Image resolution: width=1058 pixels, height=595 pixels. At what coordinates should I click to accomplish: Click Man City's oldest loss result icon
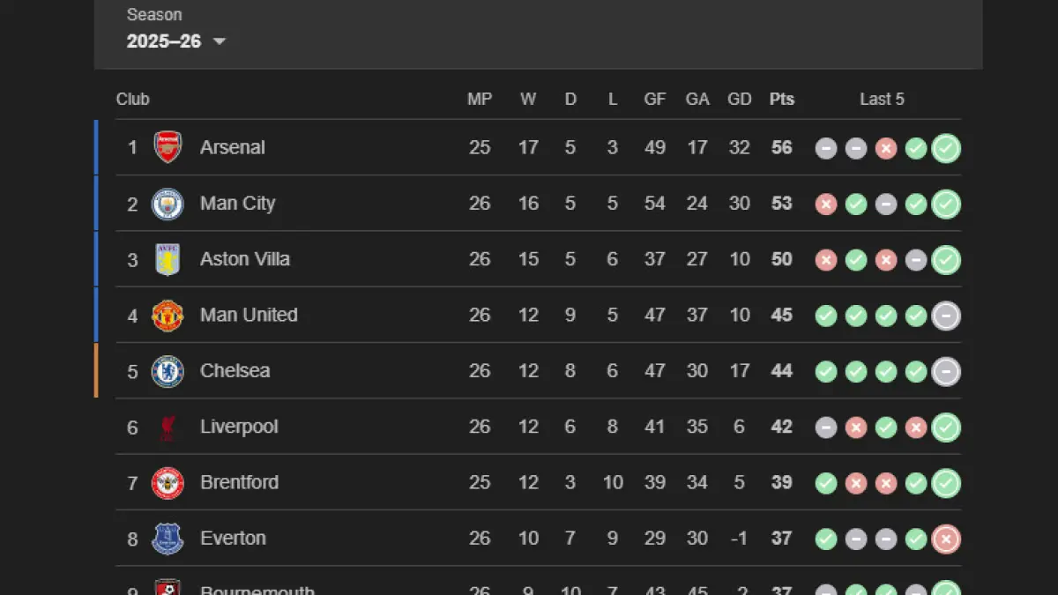pyautogui.click(x=826, y=205)
